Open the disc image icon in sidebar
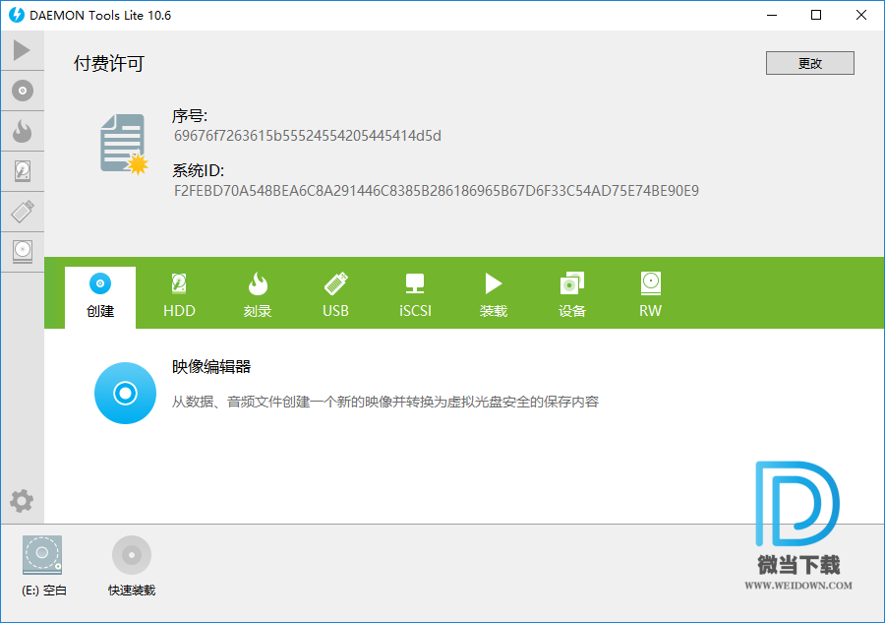 point(22,92)
